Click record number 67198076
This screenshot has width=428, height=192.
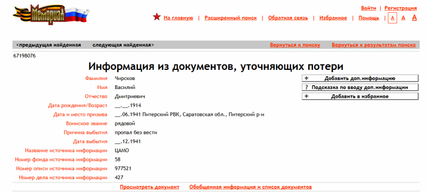24,56
